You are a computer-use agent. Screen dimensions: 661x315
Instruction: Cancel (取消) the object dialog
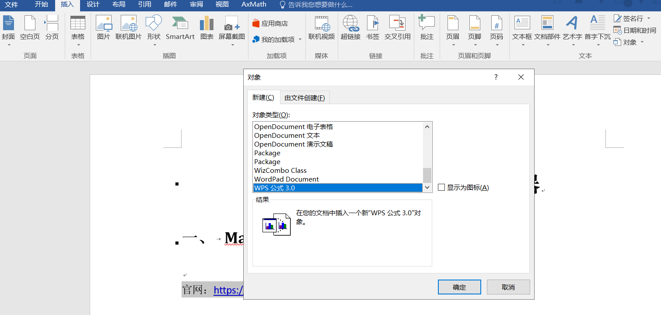tap(508, 287)
